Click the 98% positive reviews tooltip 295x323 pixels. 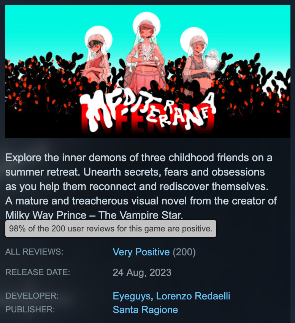point(111,229)
